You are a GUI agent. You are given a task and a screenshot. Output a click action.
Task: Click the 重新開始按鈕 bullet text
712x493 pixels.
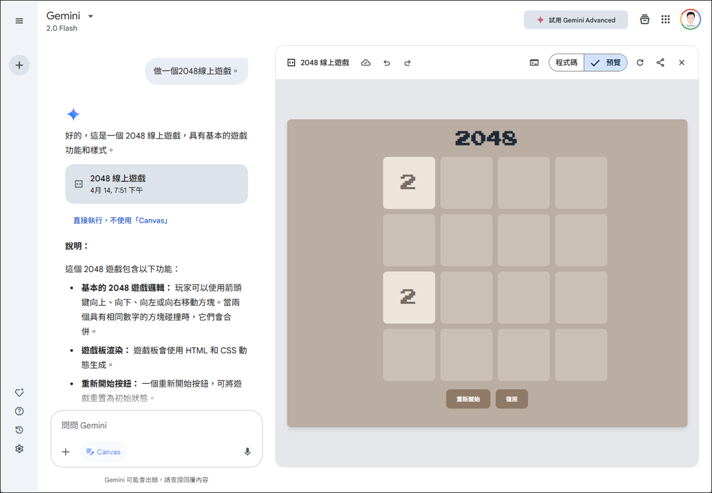click(x=109, y=384)
